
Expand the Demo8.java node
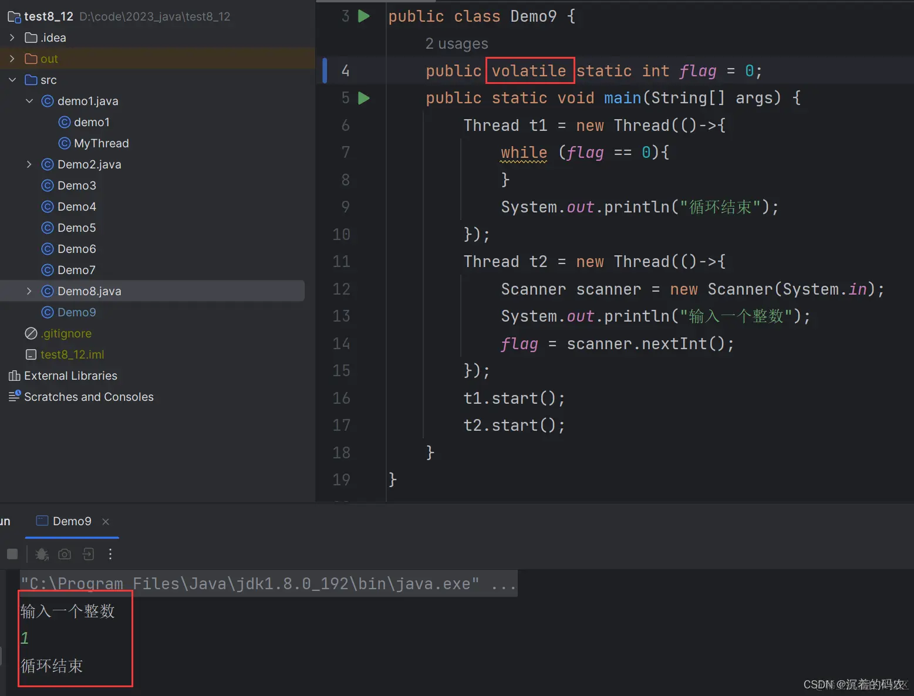[29, 291]
